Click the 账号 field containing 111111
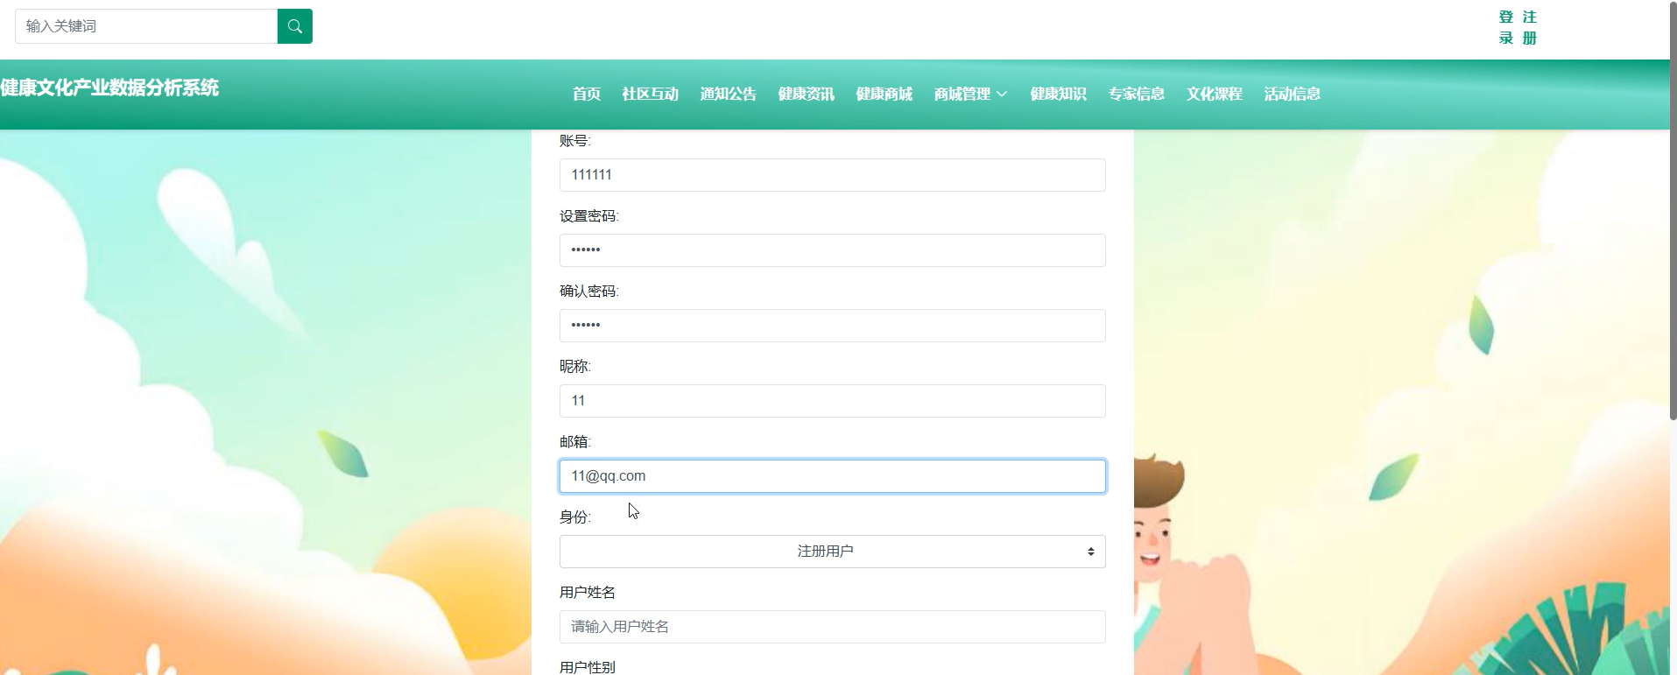The image size is (1677, 675). [x=833, y=175]
